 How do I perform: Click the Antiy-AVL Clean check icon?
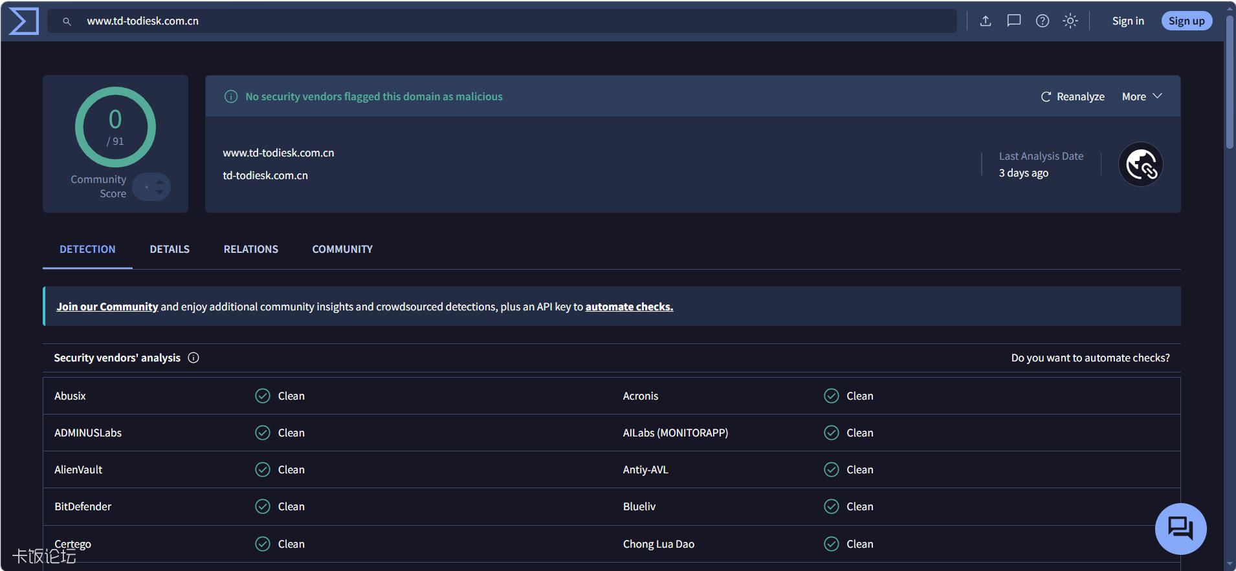point(832,469)
